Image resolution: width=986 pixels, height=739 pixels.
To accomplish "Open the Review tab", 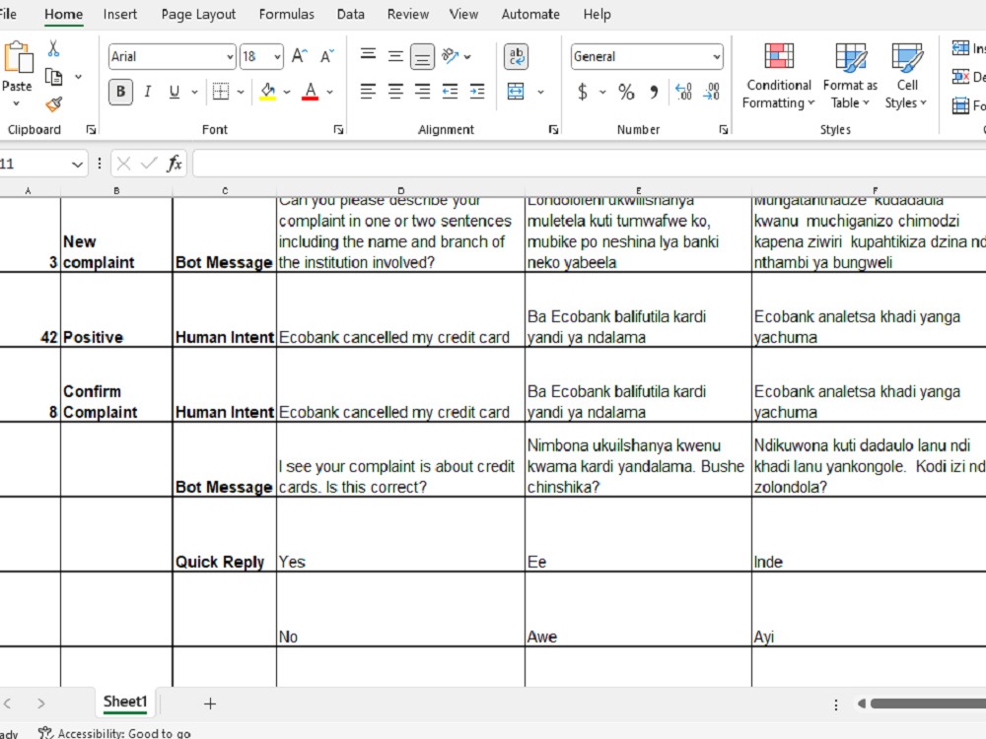I will pos(407,14).
